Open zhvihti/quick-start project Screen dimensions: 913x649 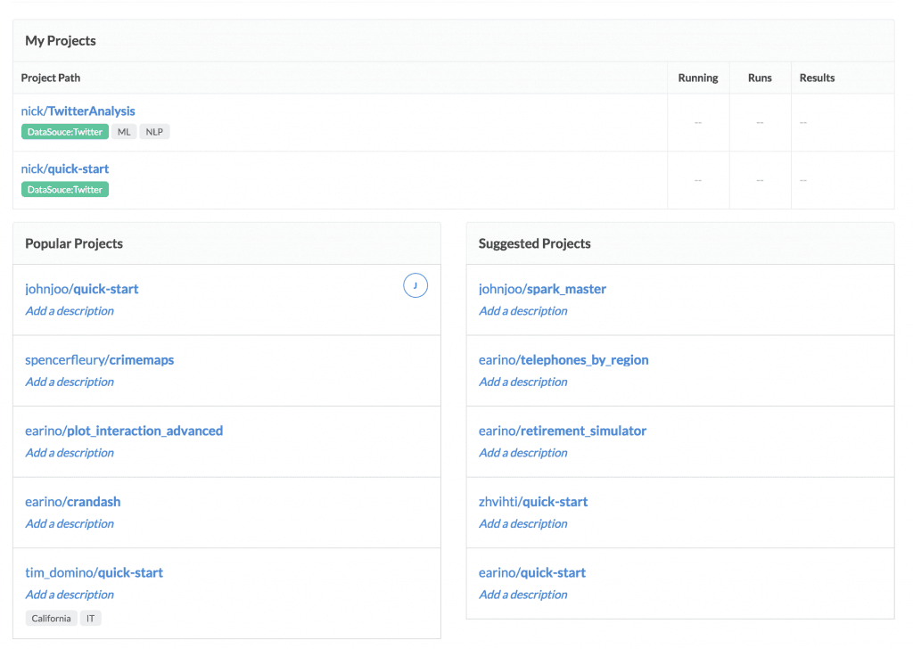tap(533, 502)
